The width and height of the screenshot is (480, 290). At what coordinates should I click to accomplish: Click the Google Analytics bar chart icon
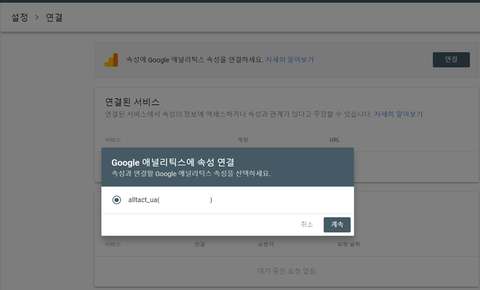click(111, 60)
